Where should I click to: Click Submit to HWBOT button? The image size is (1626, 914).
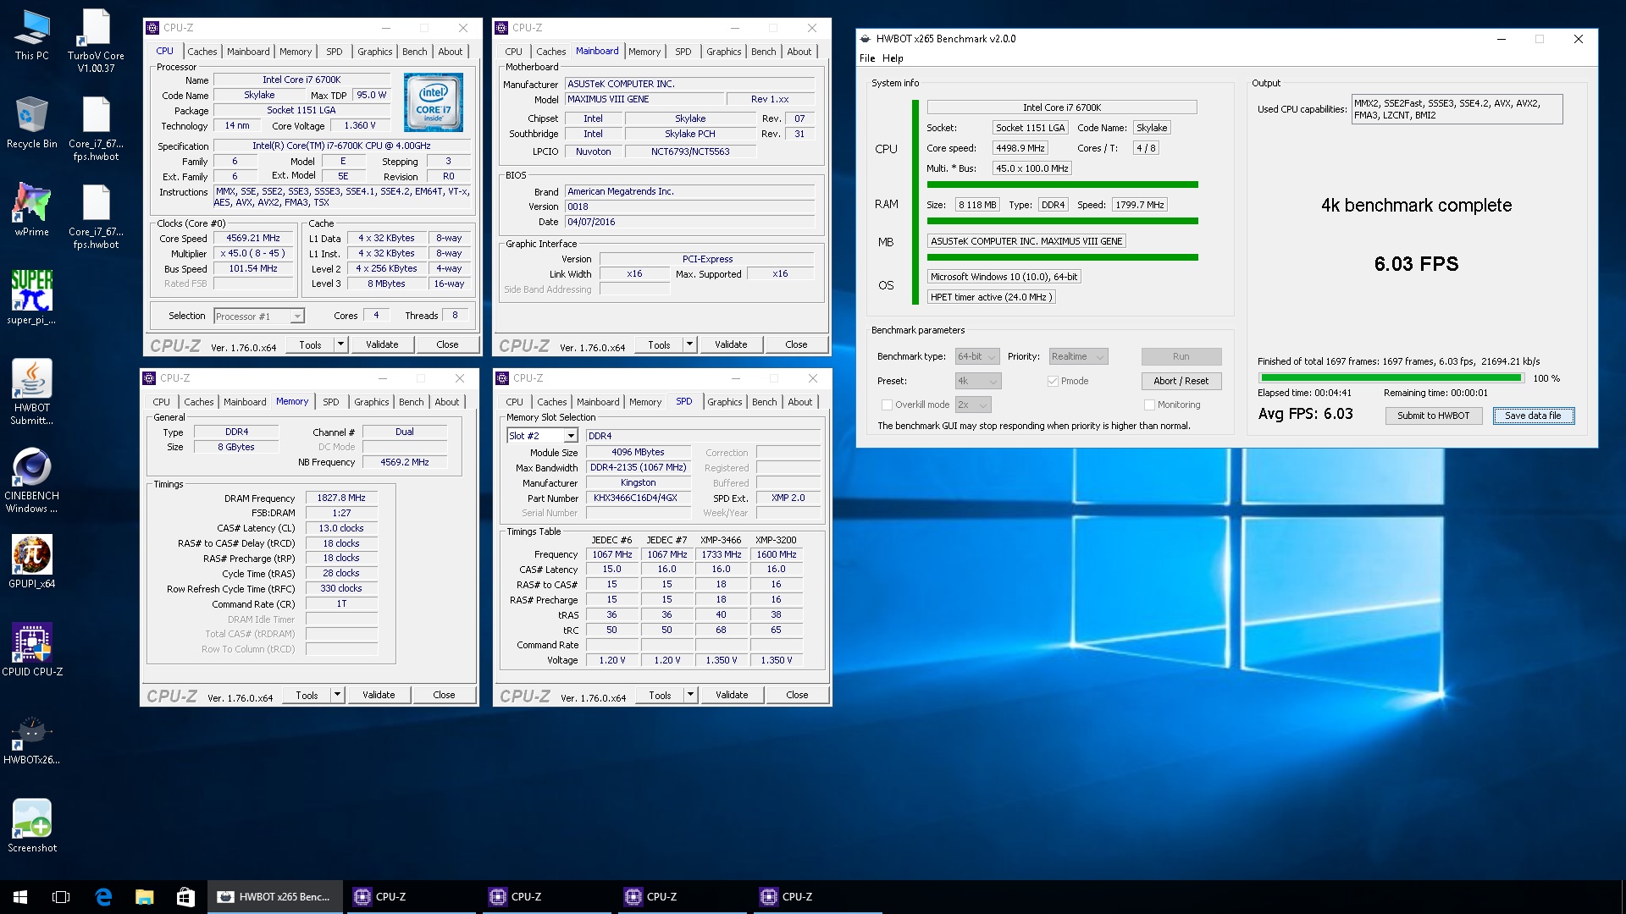[x=1433, y=416]
